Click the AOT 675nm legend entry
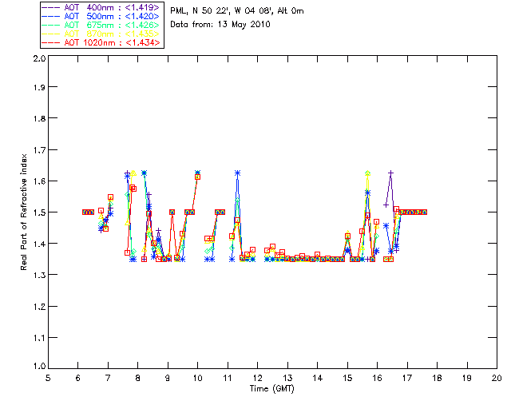Viewport: 511px width, 409px height. 101,25
